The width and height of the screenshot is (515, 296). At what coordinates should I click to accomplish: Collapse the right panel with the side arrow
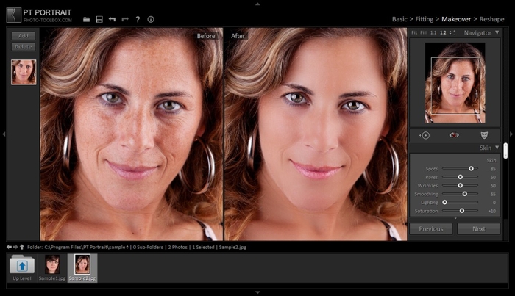pos(511,134)
